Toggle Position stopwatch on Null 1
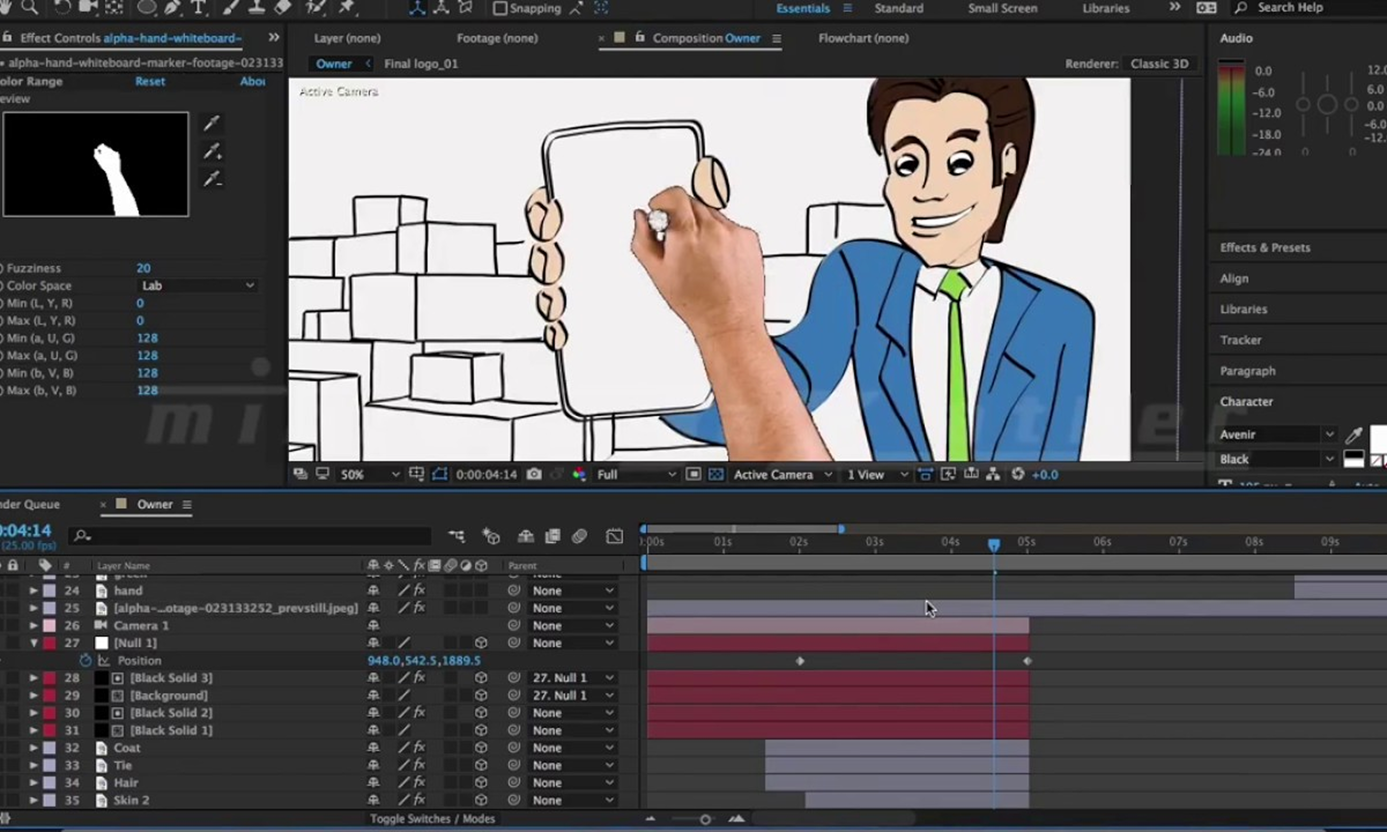This screenshot has width=1387, height=832. coord(85,660)
